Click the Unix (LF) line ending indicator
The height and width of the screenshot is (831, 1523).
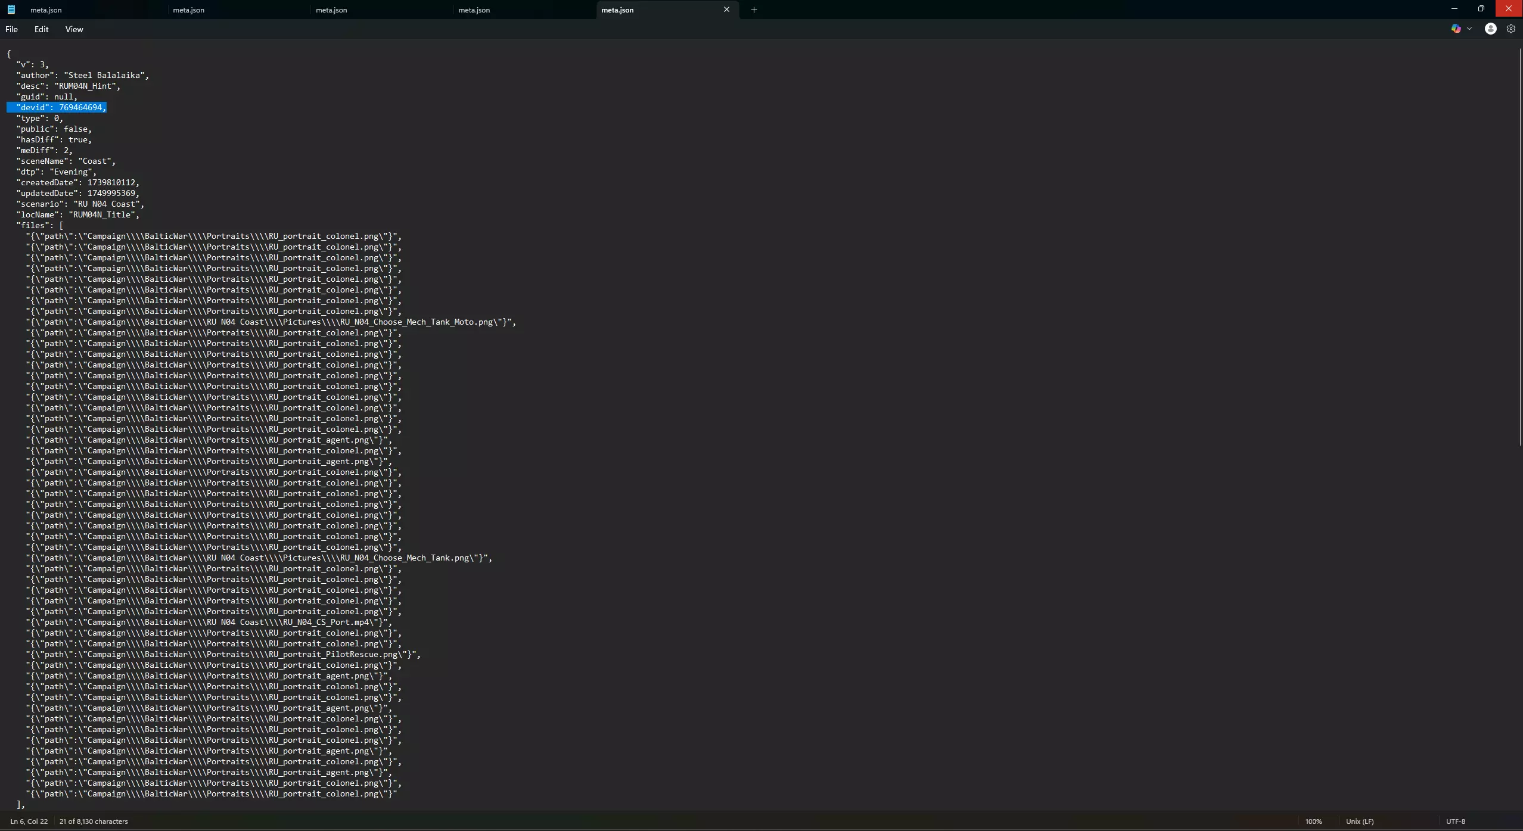1359,821
